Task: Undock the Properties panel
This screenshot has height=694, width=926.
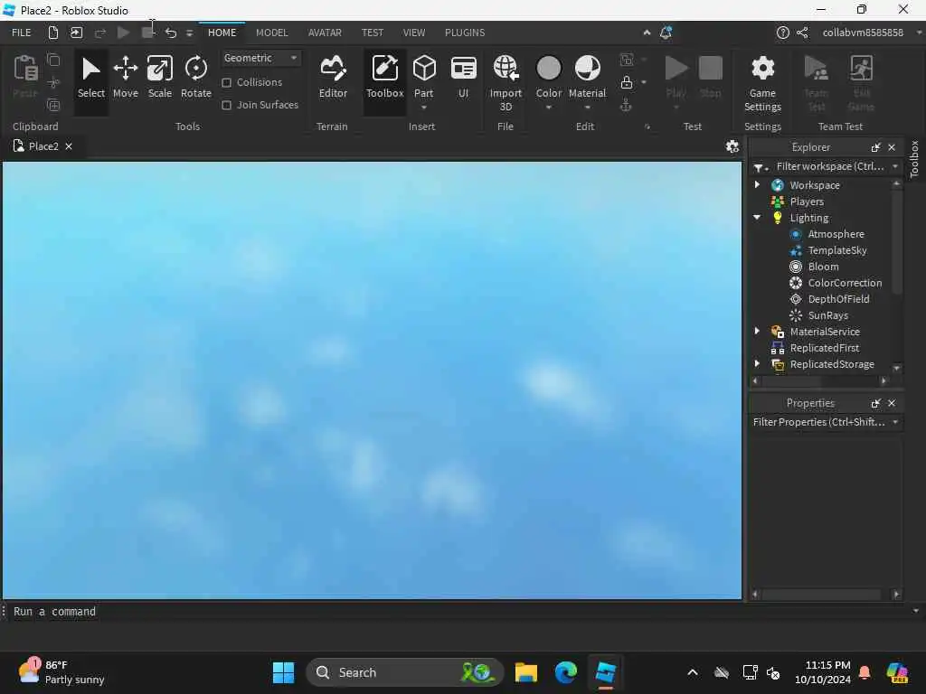Action: coord(875,403)
